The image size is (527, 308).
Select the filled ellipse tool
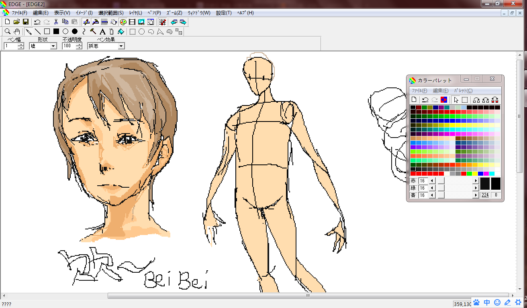75,31
